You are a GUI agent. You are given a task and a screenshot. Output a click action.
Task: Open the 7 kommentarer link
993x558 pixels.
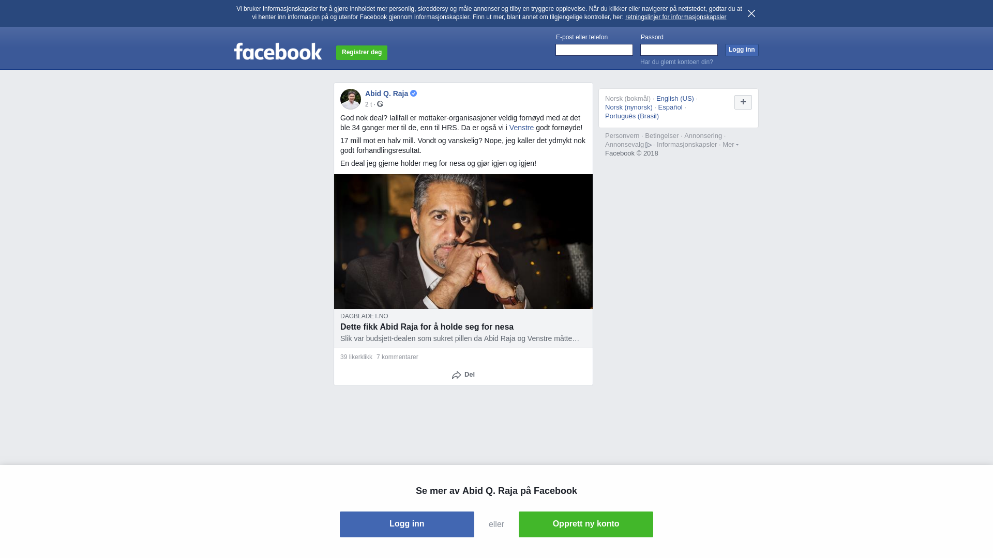[x=397, y=357]
